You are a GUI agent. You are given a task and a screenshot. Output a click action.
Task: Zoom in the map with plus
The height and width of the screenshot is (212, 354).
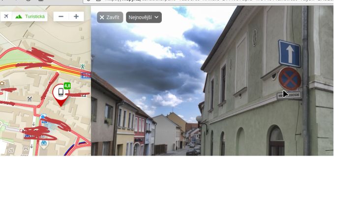pos(76,17)
